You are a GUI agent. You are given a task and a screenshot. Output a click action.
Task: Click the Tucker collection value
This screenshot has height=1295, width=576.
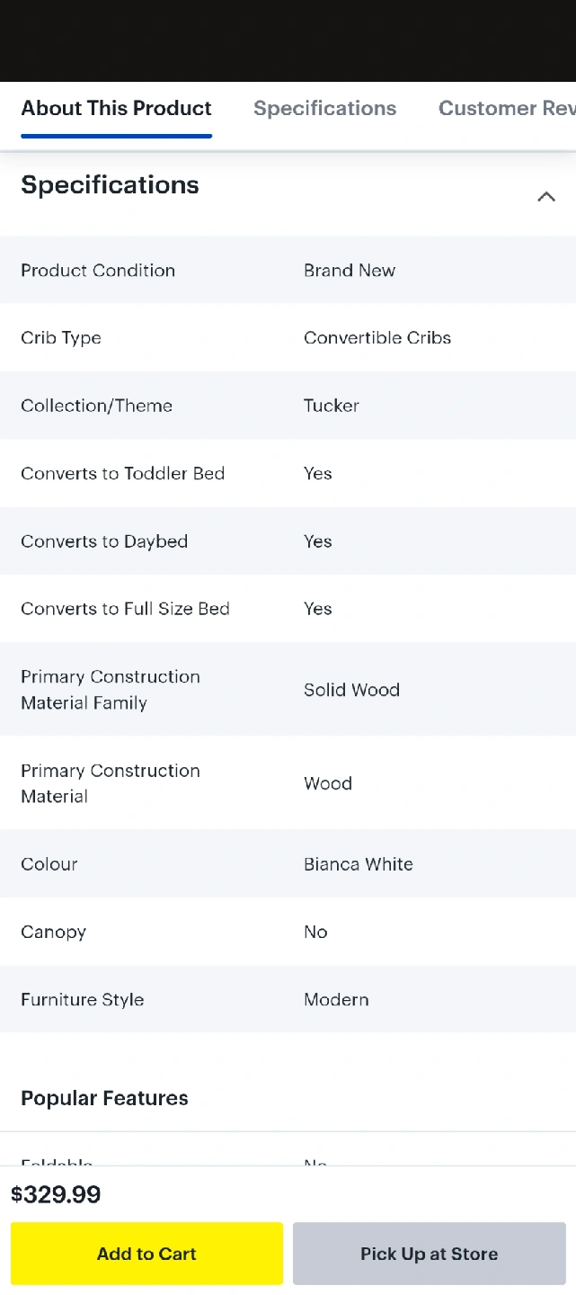tap(331, 406)
